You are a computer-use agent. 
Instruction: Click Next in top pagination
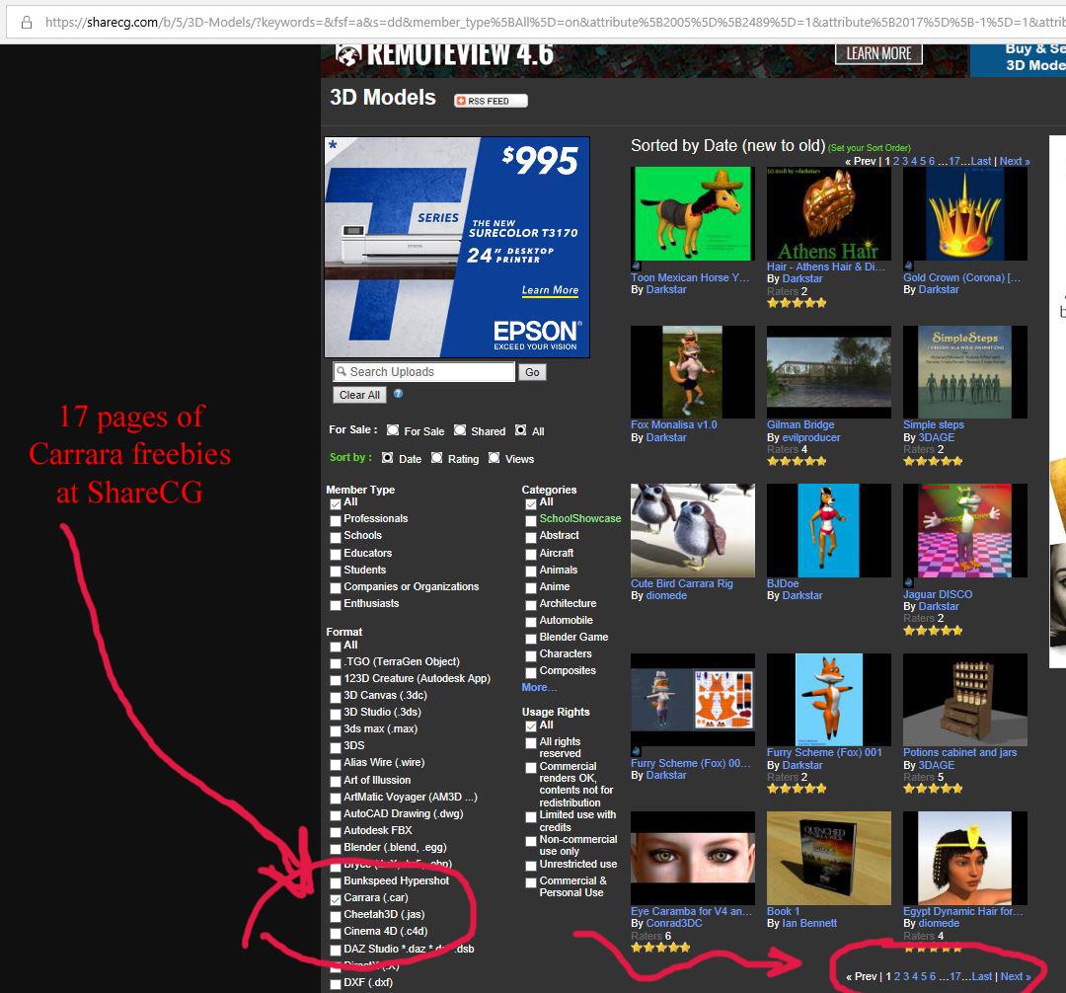pos(1015,161)
